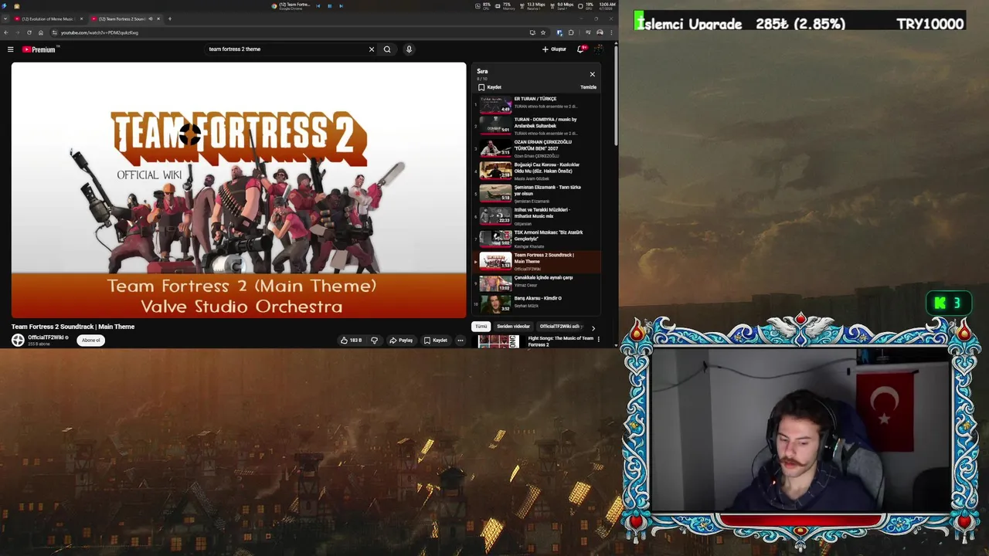
Task: Select Seriden videolar filter chip
Action: click(513, 327)
